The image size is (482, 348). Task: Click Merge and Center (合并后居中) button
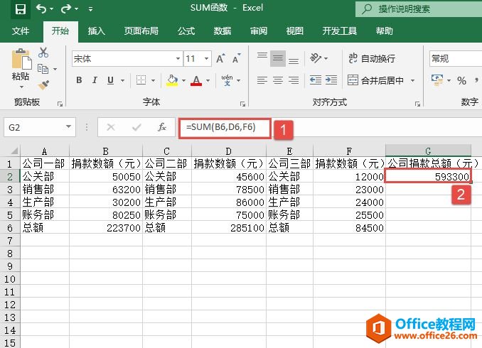point(376,80)
